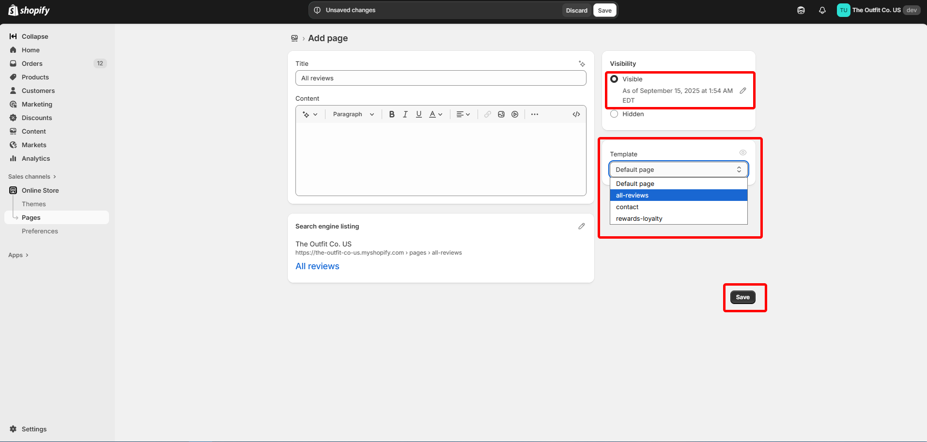927x442 pixels.
Task: Open notifications bell icon
Action: point(822,10)
